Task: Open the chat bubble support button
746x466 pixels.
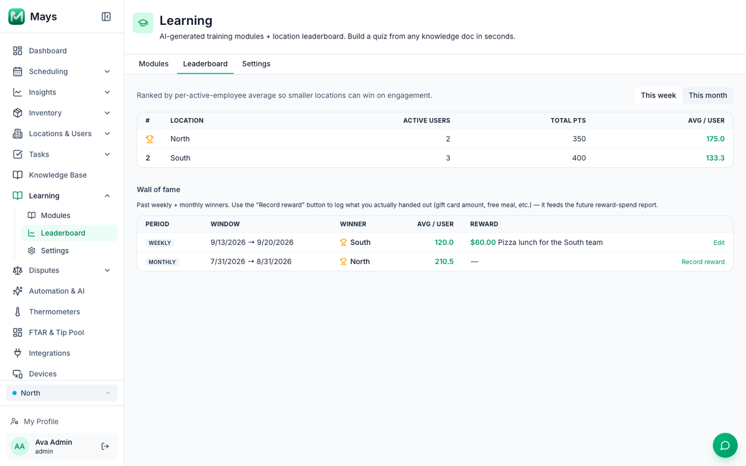Action: coord(725,445)
